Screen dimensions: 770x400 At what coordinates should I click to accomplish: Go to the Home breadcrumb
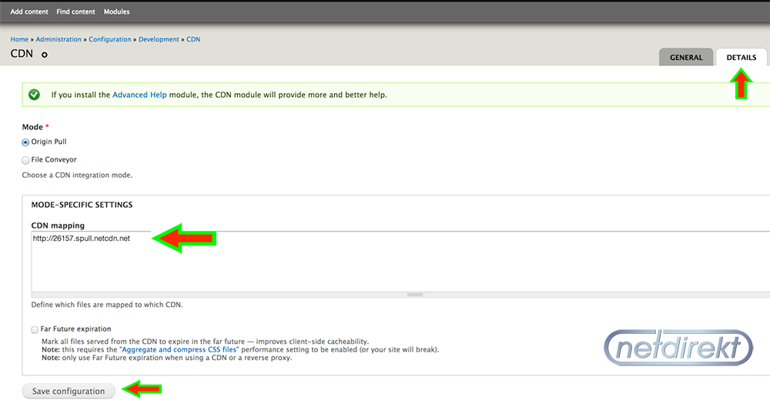click(x=20, y=39)
